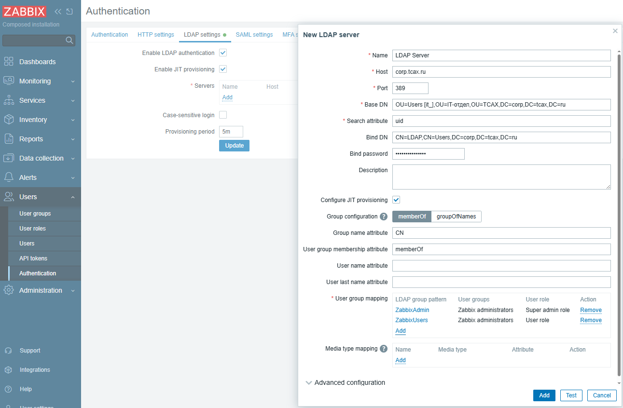Click the Test button in dialog
This screenshot has width=623, height=408.
coord(571,395)
